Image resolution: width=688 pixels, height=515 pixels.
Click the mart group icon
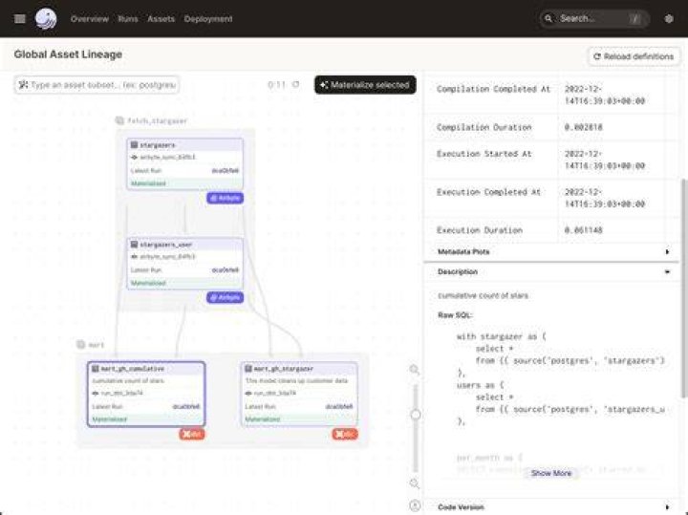(80, 344)
